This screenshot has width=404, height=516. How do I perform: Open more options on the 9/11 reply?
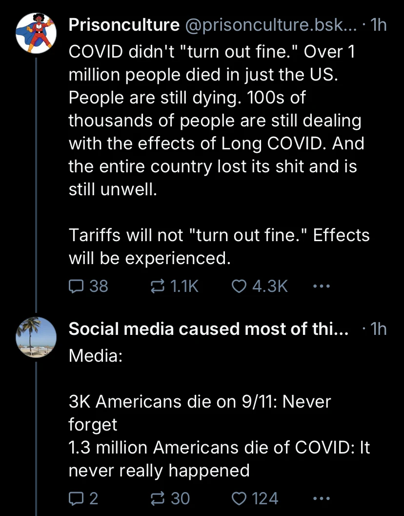coord(321,498)
